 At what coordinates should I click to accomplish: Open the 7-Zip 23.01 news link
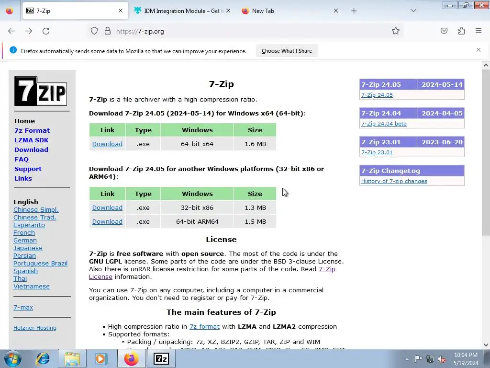[377, 152]
